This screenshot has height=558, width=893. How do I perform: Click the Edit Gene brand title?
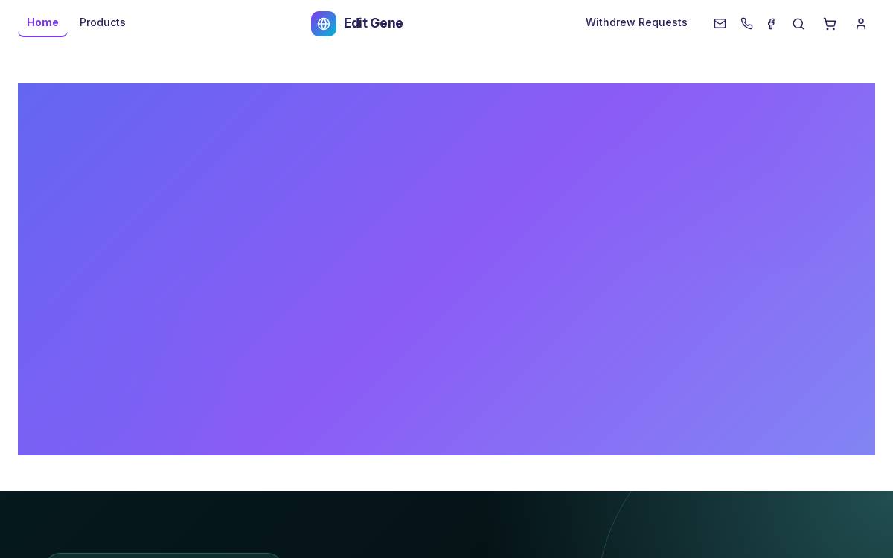374,23
